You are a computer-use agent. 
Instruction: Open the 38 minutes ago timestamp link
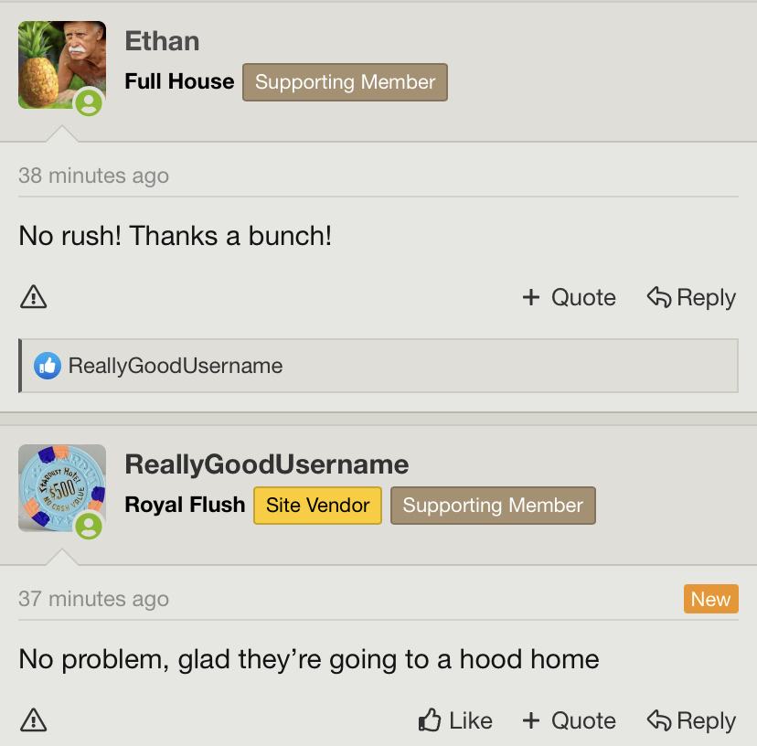[x=93, y=176]
